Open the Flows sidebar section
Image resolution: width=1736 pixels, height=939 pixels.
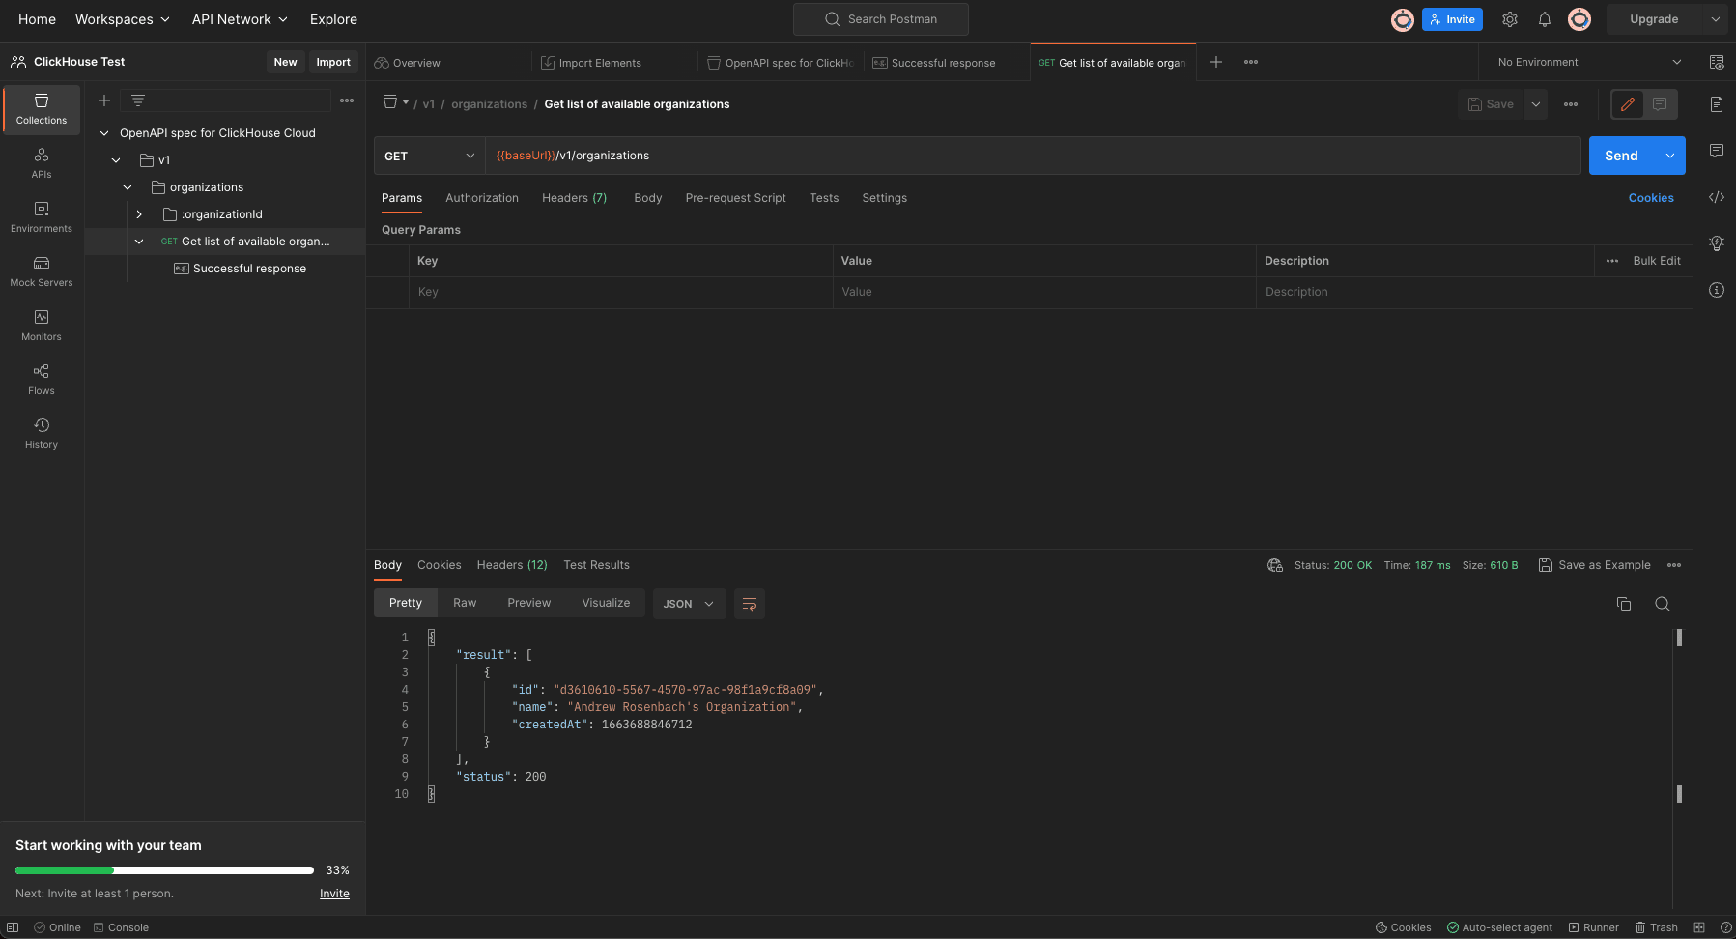click(x=42, y=380)
